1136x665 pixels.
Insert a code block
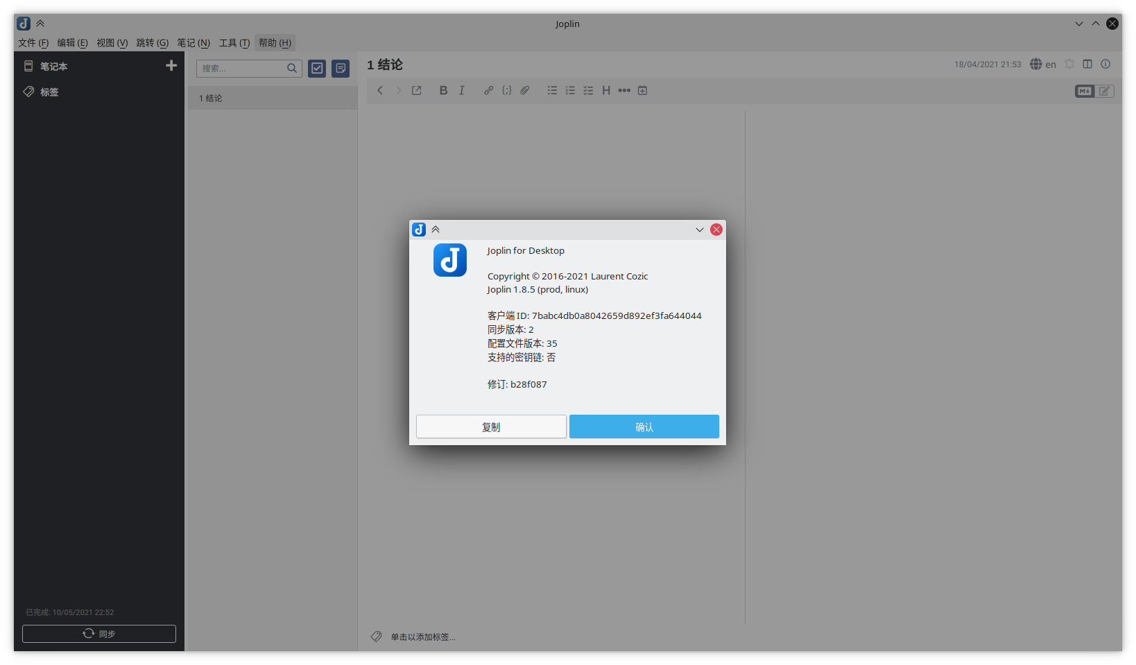tap(507, 90)
